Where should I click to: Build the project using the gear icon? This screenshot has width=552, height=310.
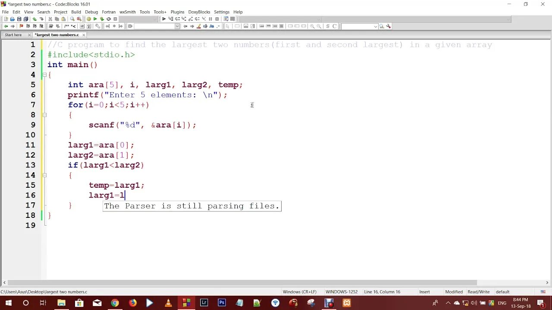point(88,19)
